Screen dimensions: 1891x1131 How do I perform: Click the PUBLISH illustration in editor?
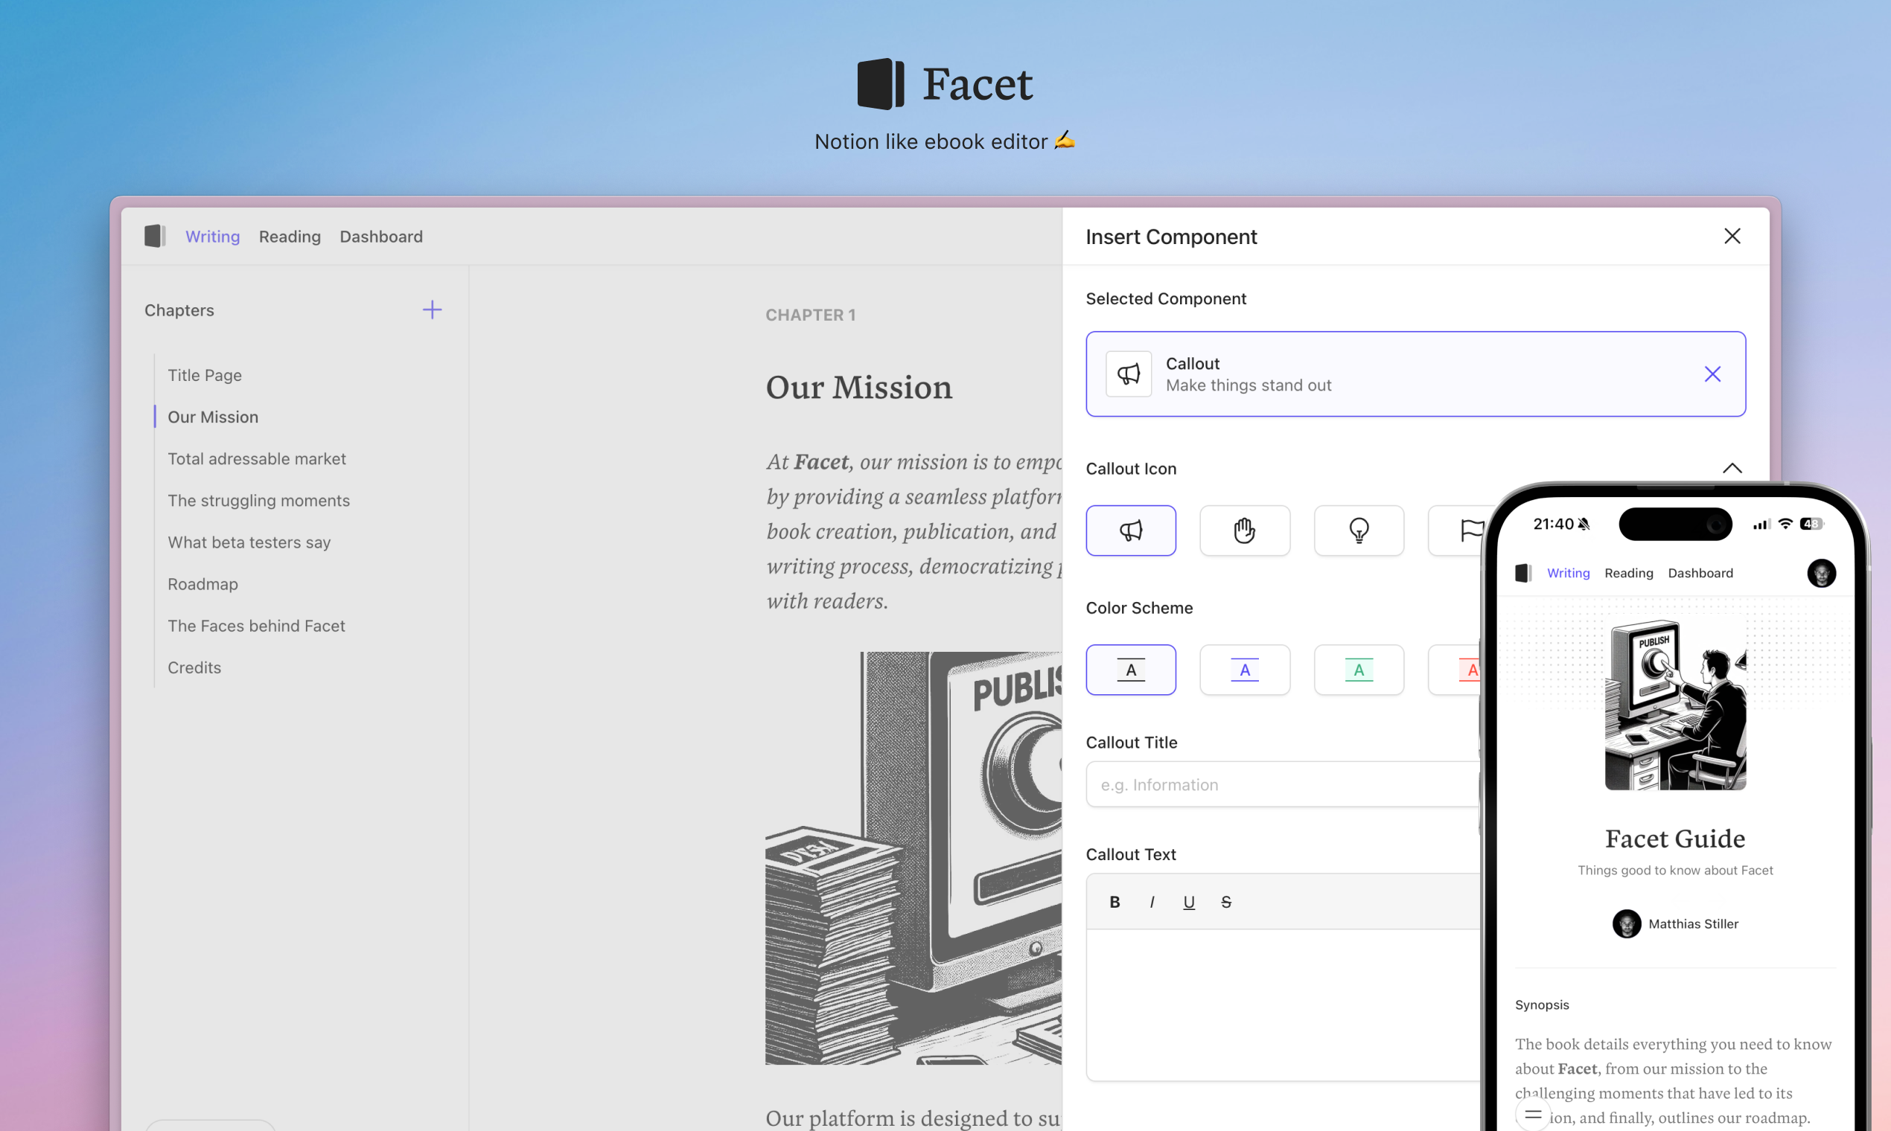click(913, 858)
